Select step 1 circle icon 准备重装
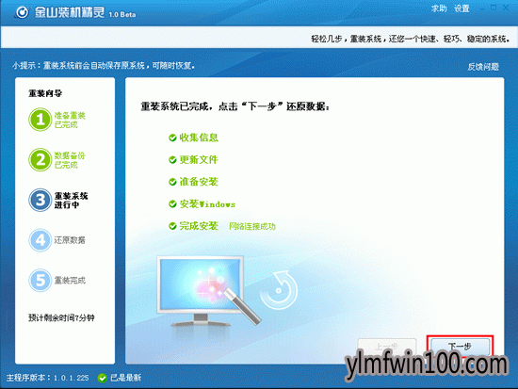This screenshot has height=389, width=518. (x=40, y=120)
